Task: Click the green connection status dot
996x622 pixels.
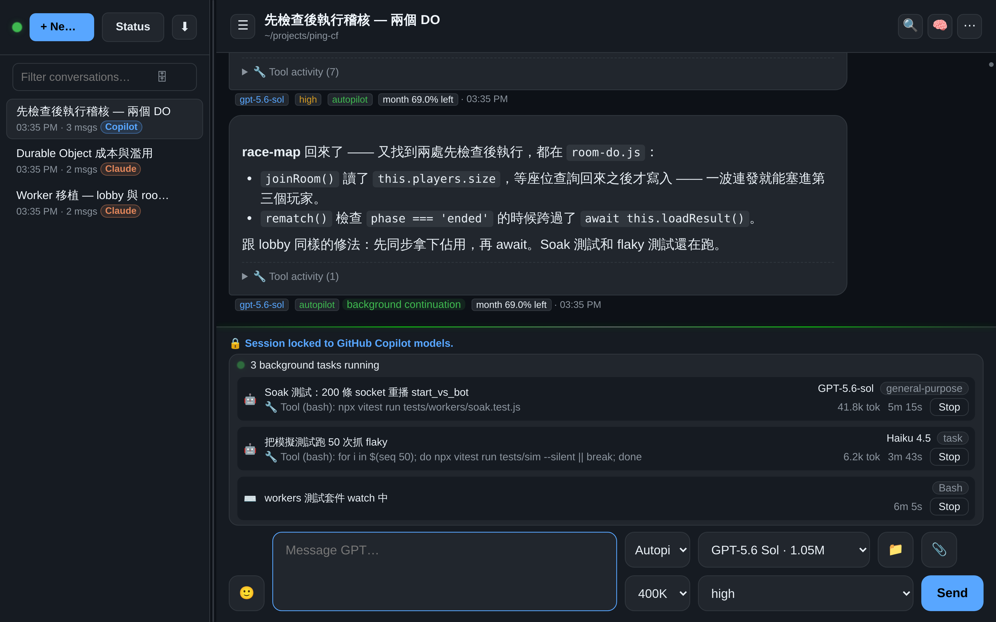Action: (x=17, y=27)
